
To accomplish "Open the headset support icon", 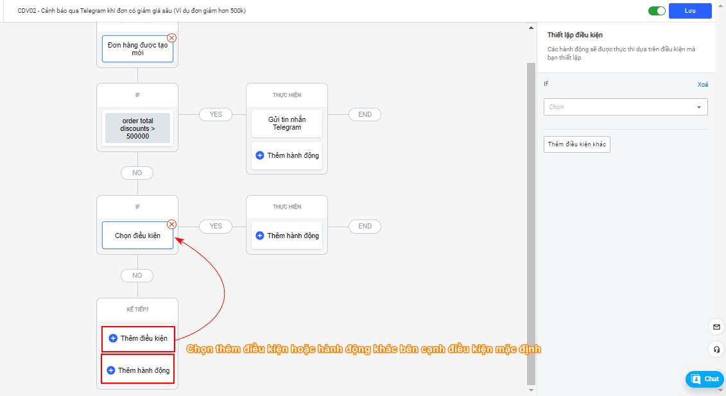I will [716, 350].
